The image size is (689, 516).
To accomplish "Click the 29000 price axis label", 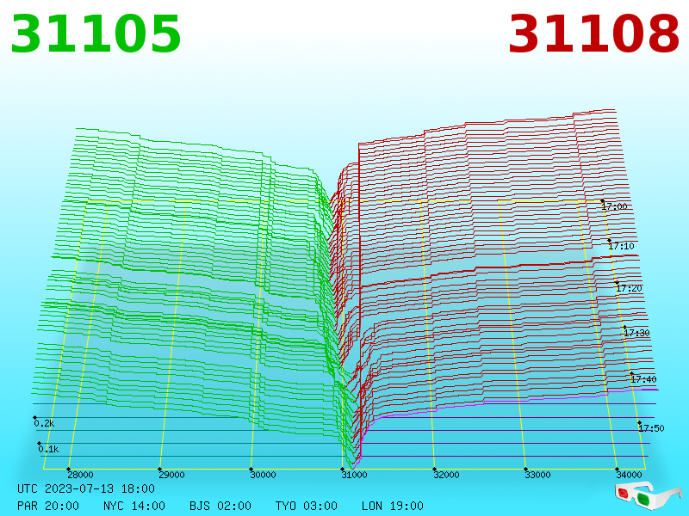I will 171,475.
